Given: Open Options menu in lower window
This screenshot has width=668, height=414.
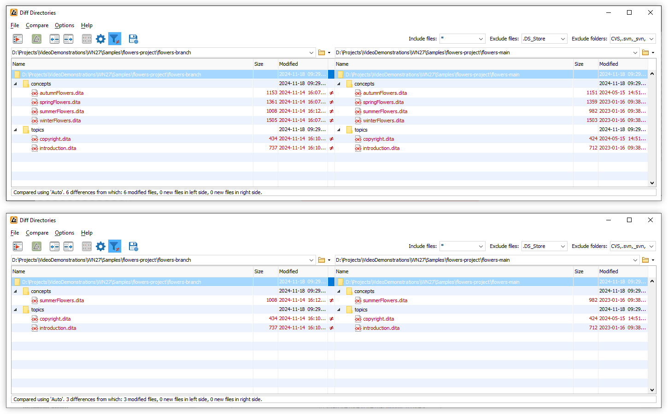Looking at the screenshot, I should (x=64, y=233).
